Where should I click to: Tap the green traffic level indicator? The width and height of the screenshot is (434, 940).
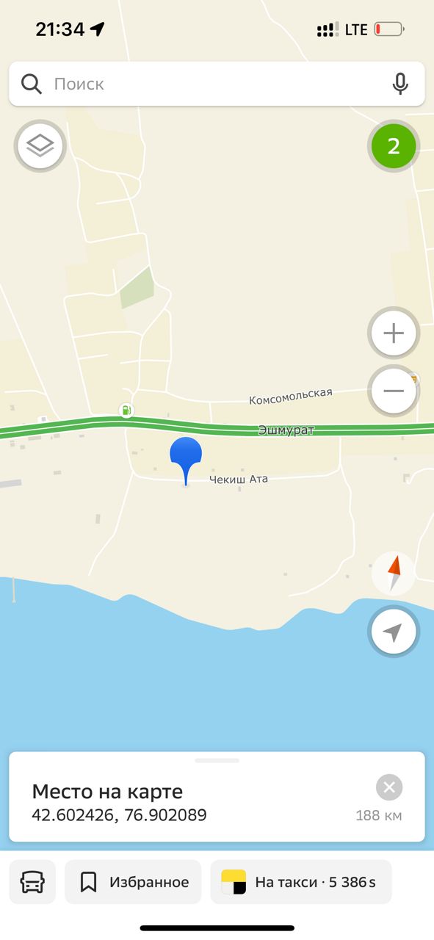(394, 146)
